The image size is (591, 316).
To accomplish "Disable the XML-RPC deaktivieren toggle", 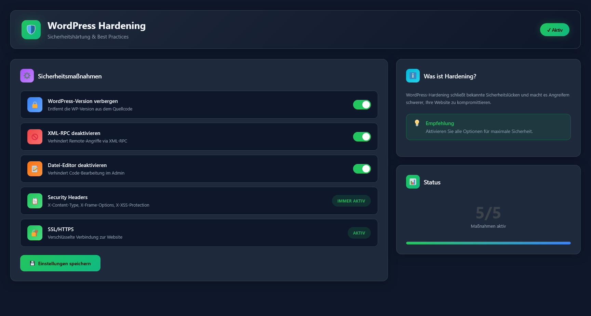I will pyautogui.click(x=362, y=137).
